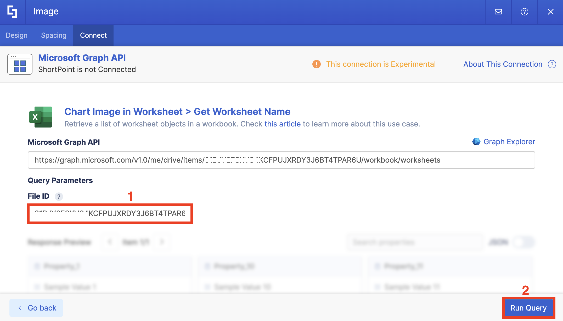Viewport: 563px width, 321px height.
Task: Toggle the JSON view switch
Action: tap(523, 242)
